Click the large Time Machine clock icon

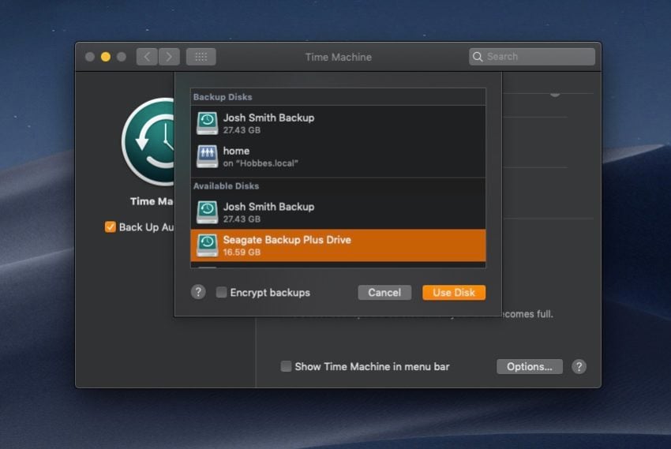coord(148,141)
